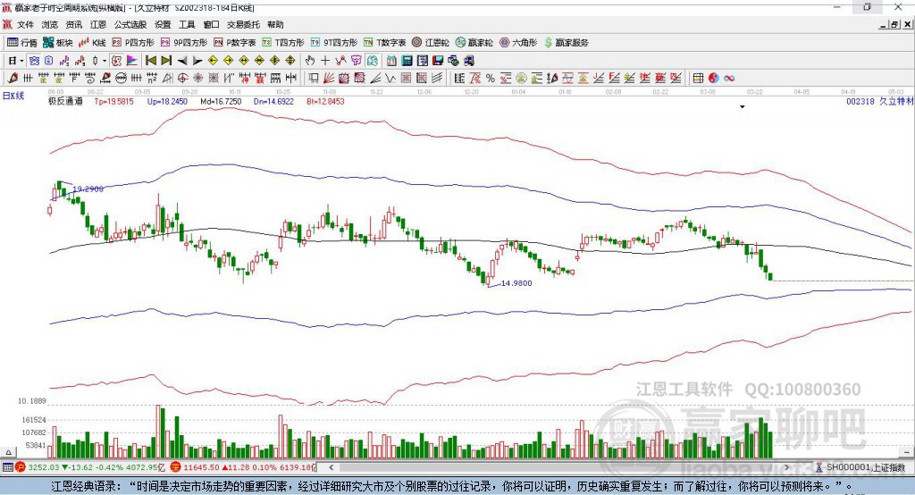Open the yin-yang taiji icon
Viewport: 915px width, 495px height.
click(x=714, y=79)
